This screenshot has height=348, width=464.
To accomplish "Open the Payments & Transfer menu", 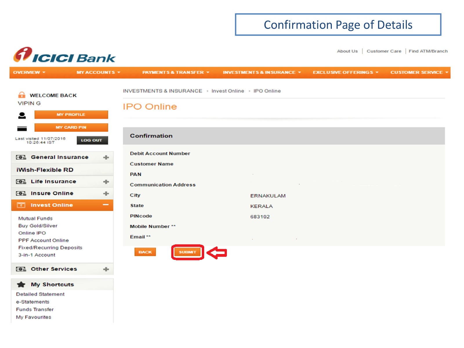I will coord(176,72).
